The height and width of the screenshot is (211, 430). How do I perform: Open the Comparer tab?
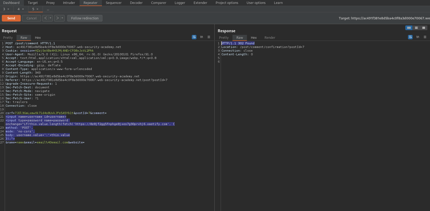[159, 3]
